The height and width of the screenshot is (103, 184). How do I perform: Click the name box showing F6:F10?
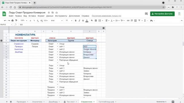tap(6, 25)
